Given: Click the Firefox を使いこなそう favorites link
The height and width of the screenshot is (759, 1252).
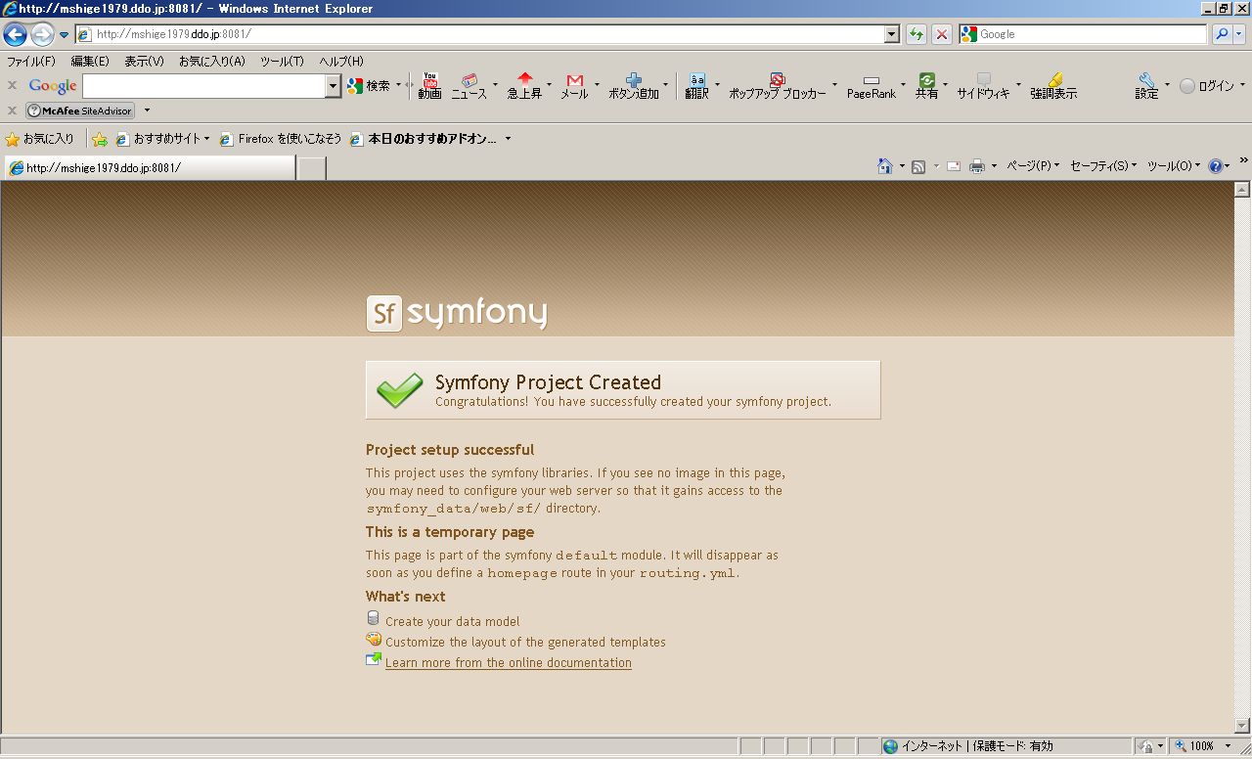Looking at the screenshot, I should click(x=281, y=139).
